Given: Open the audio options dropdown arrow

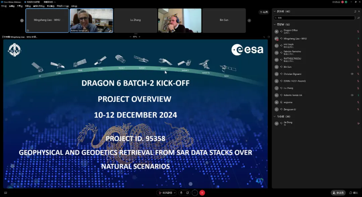Looking at the screenshot, I should (175, 193).
